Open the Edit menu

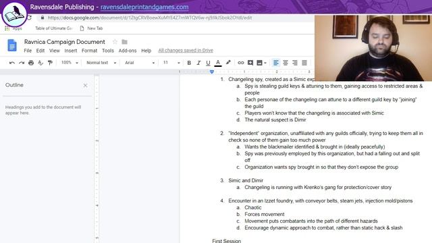pyautogui.click(x=40, y=51)
